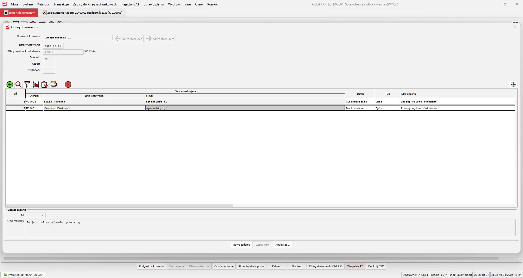
Task: Click the Anuluj ESC button
Action: (282, 245)
